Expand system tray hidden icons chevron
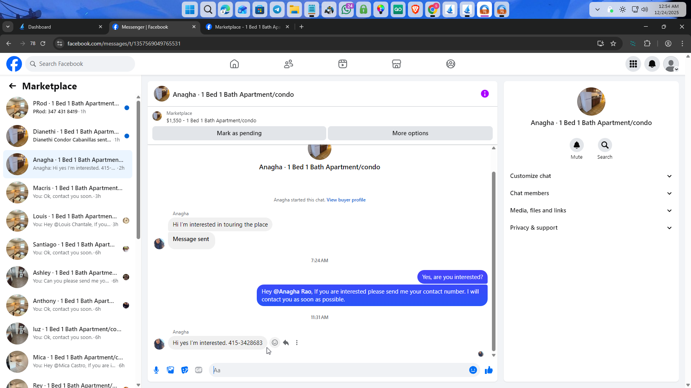This screenshot has width=691, height=388. pos(598,9)
